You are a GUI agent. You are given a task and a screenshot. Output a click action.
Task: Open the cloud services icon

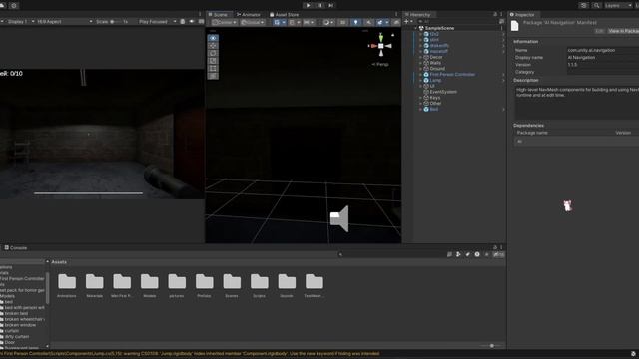click(x=2, y=5)
